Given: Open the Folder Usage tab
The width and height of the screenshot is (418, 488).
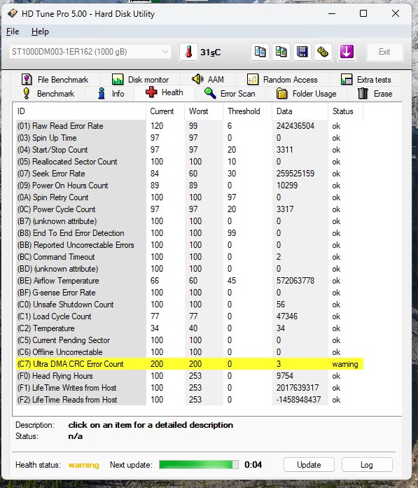Looking at the screenshot, I should [307, 94].
